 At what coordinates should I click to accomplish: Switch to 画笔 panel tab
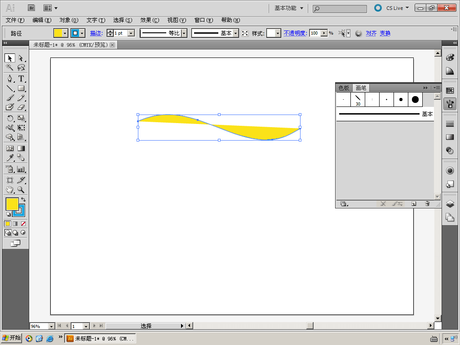(361, 88)
